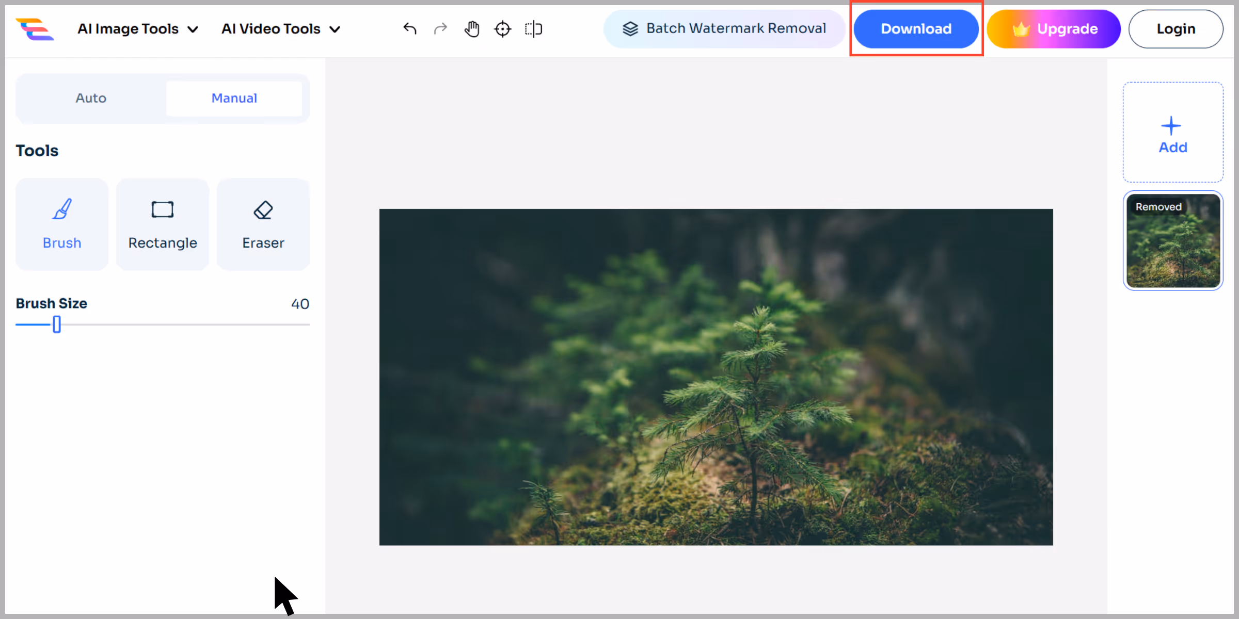The image size is (1239, 619).
Task: Select the Eraser tool
Action: click(x=263, y=224)
